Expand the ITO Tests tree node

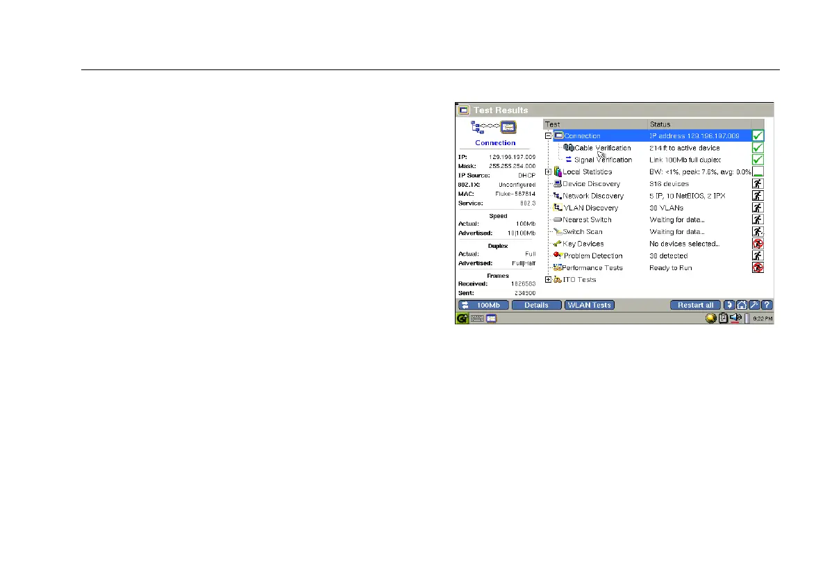(x=548, y=280)
